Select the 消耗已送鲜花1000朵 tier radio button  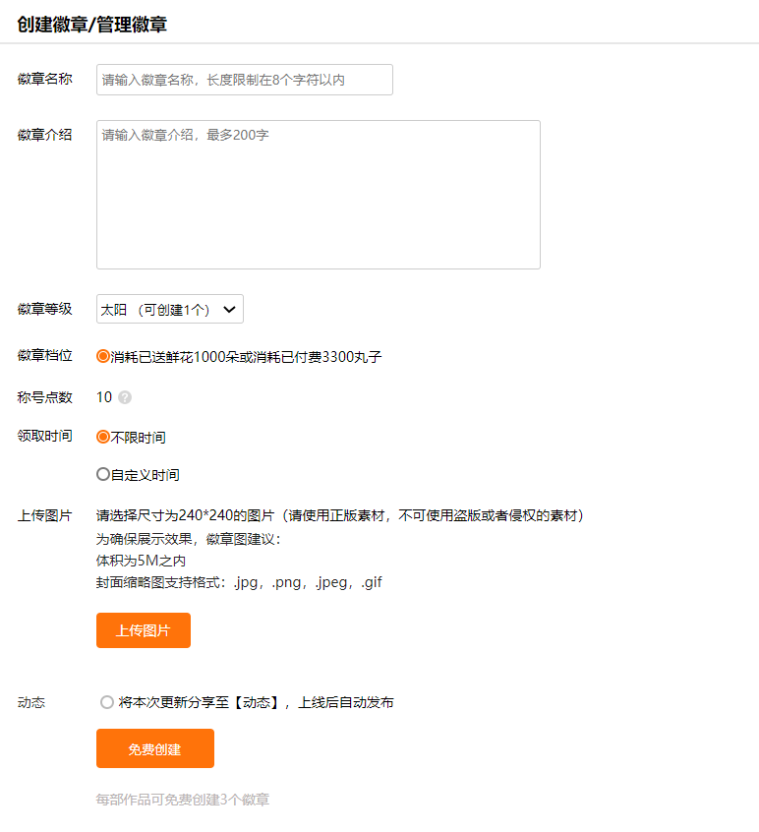tap(103, 356)
